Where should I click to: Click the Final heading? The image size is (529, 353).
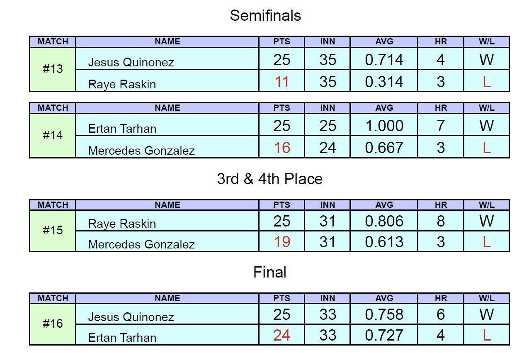tap(269, 273)
